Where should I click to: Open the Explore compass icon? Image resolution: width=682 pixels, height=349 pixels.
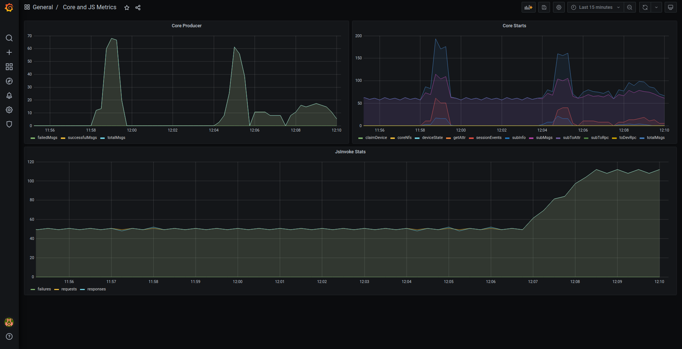pos(9,81)
